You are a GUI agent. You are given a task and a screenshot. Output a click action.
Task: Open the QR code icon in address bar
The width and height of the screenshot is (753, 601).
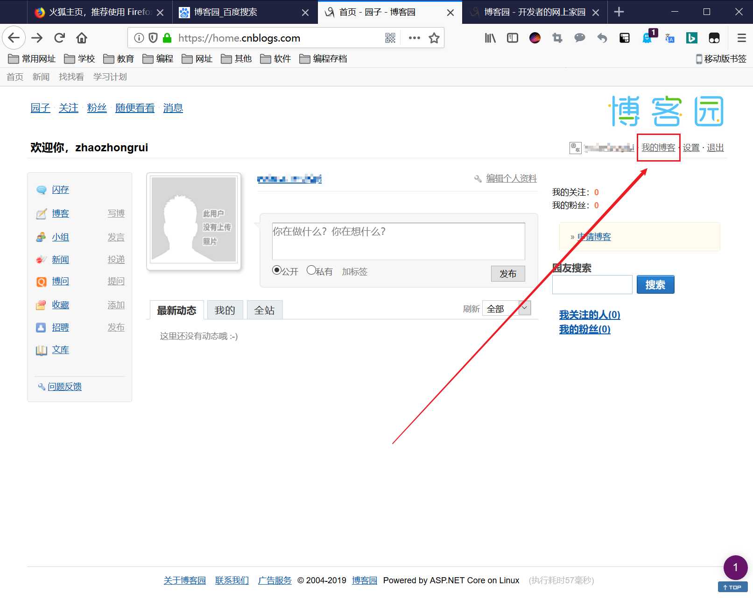pos(390,38)
